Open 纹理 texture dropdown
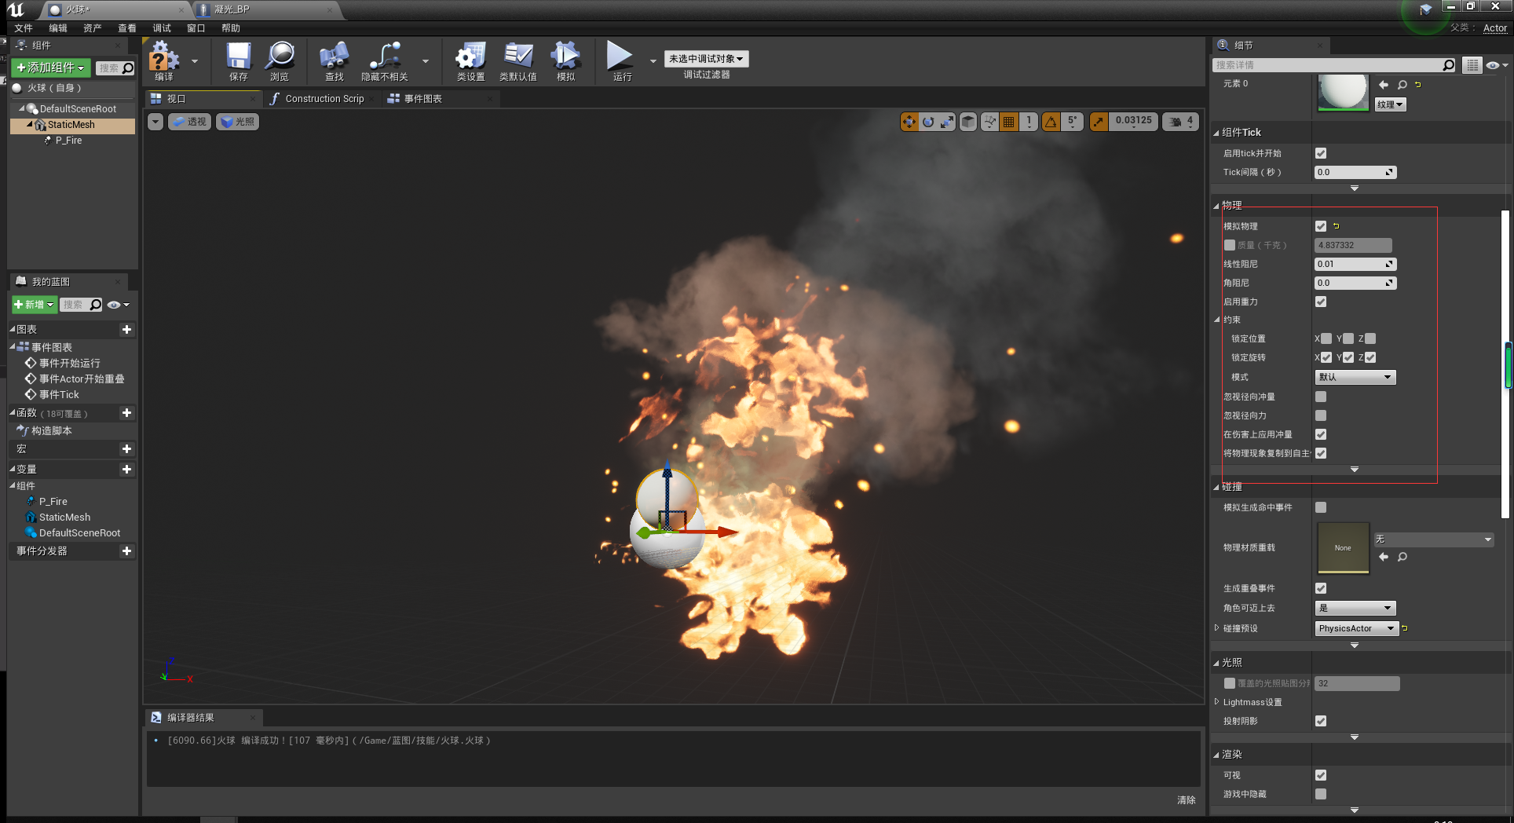 (1390, 104)
